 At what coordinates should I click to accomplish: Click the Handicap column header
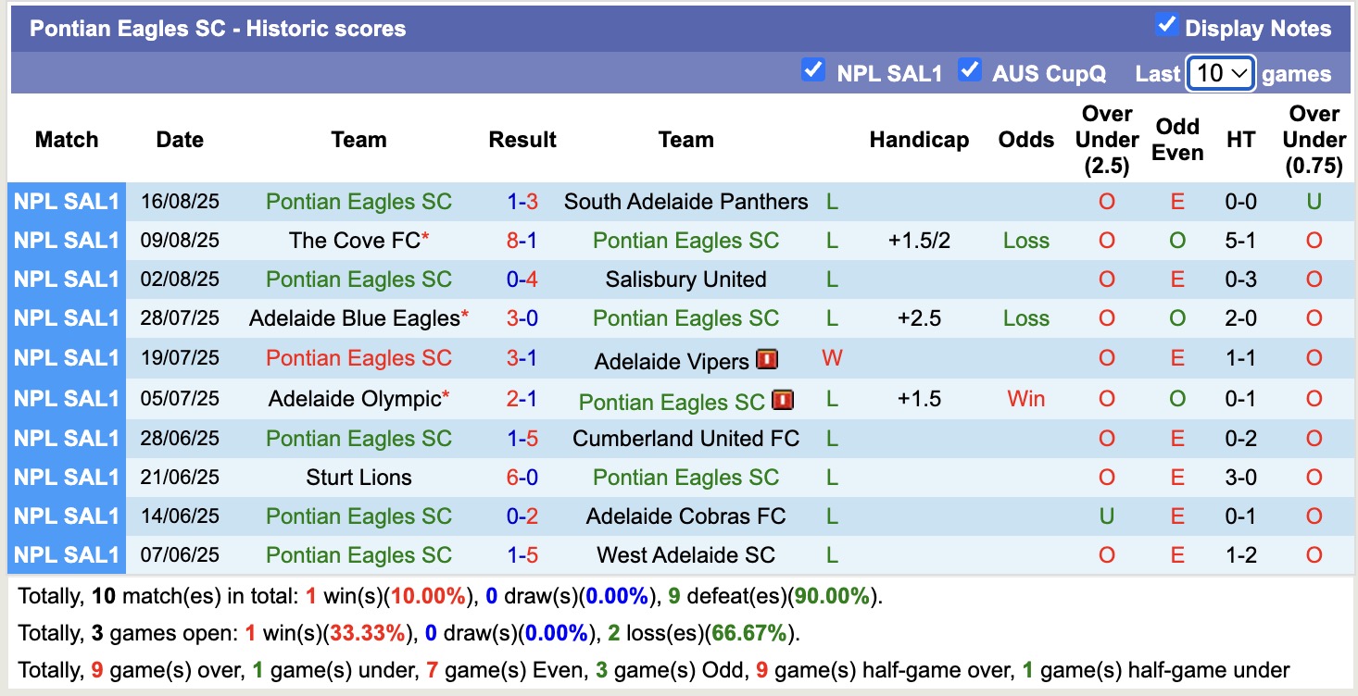pos(919,140)
